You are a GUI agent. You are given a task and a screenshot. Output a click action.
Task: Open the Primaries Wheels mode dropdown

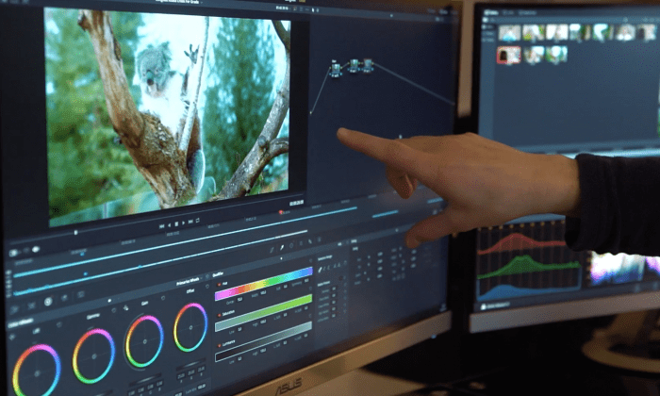tap(190, 281)
